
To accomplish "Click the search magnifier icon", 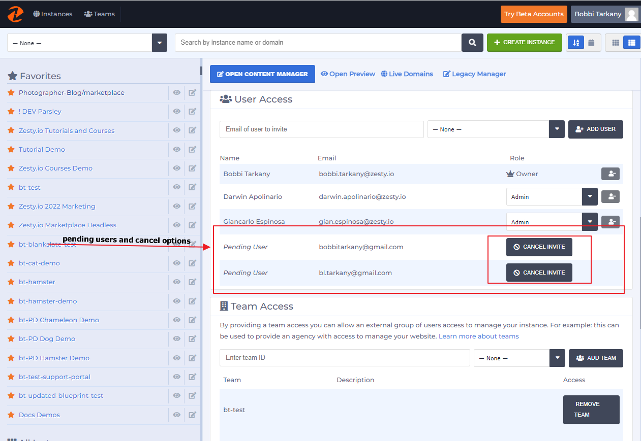I will click(472, 43).
